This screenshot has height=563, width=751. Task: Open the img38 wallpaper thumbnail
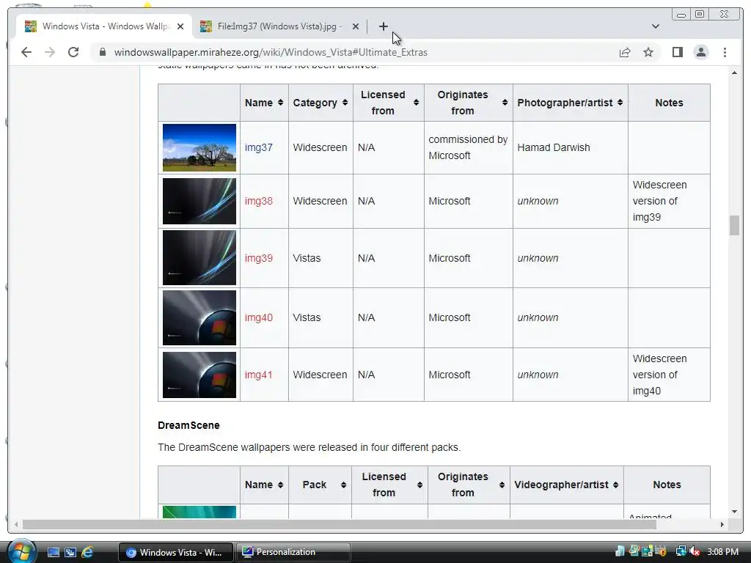coord(199,201)
